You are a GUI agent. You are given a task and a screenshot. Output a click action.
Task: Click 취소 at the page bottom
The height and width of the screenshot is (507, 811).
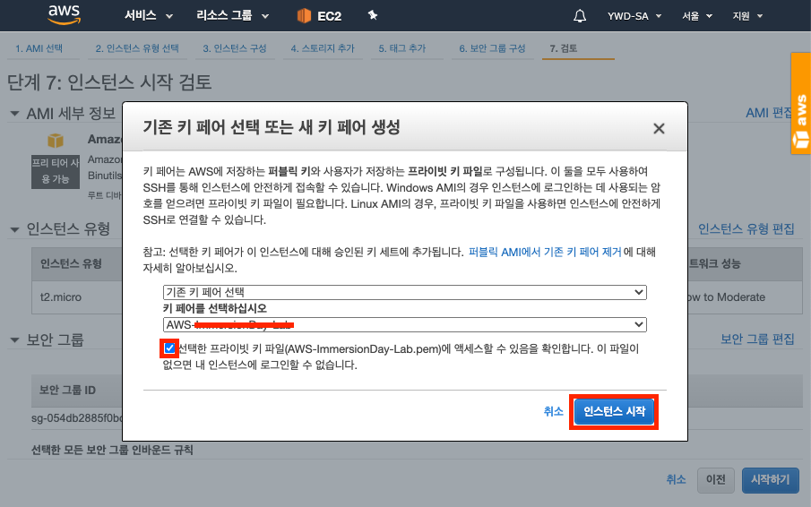(x=676, y=479)
